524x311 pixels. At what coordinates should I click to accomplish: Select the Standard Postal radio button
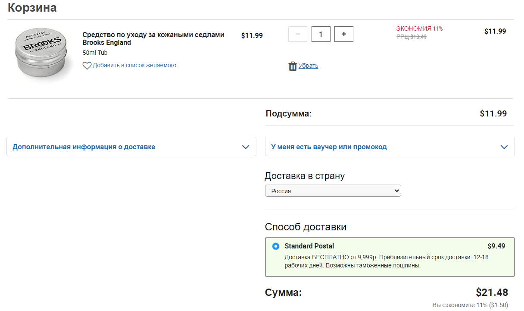point(276,246)
